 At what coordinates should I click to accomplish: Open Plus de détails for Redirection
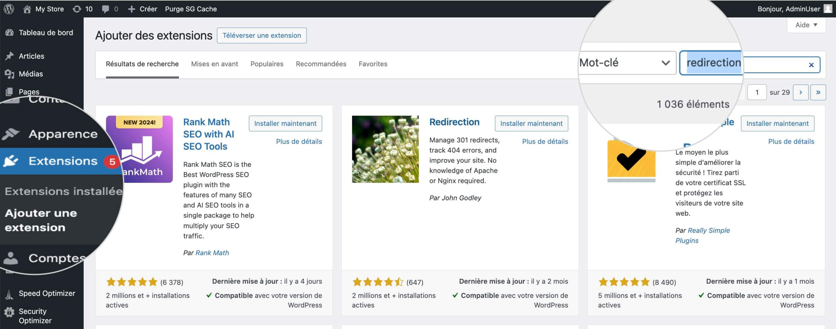(x=545, y=141)
